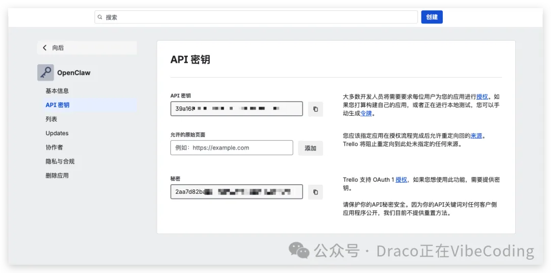Follow the 来源 link in the description
Viewport: 551px width, 273px height.
[x=476, y=136]
